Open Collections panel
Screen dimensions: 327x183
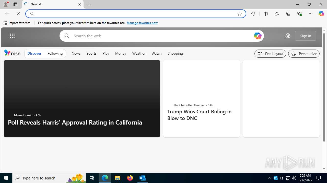(288, 14)
